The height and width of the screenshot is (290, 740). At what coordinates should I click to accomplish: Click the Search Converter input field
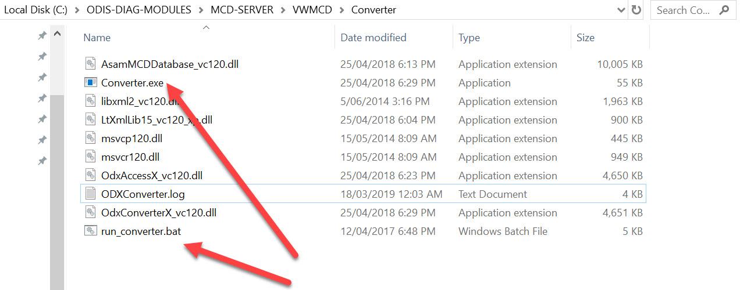684,10
